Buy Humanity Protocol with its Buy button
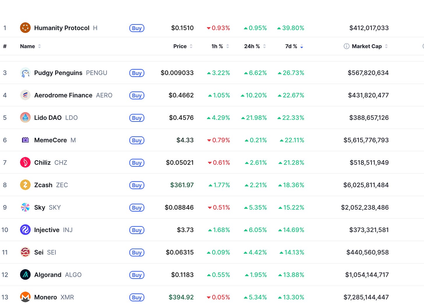Viewport: 424px width, 307px height. pos(137,28)
